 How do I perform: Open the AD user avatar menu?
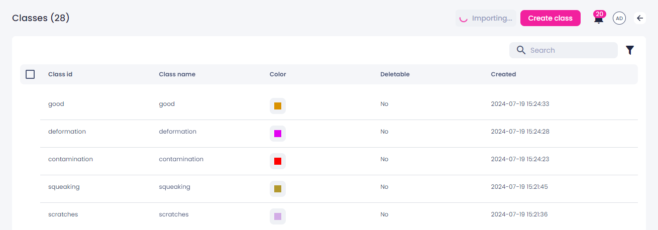[619, 18]
